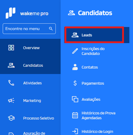This screenshot has height=135, width=133.
Task: Click the Marketing megaphone icon
Action: [11, 100]
